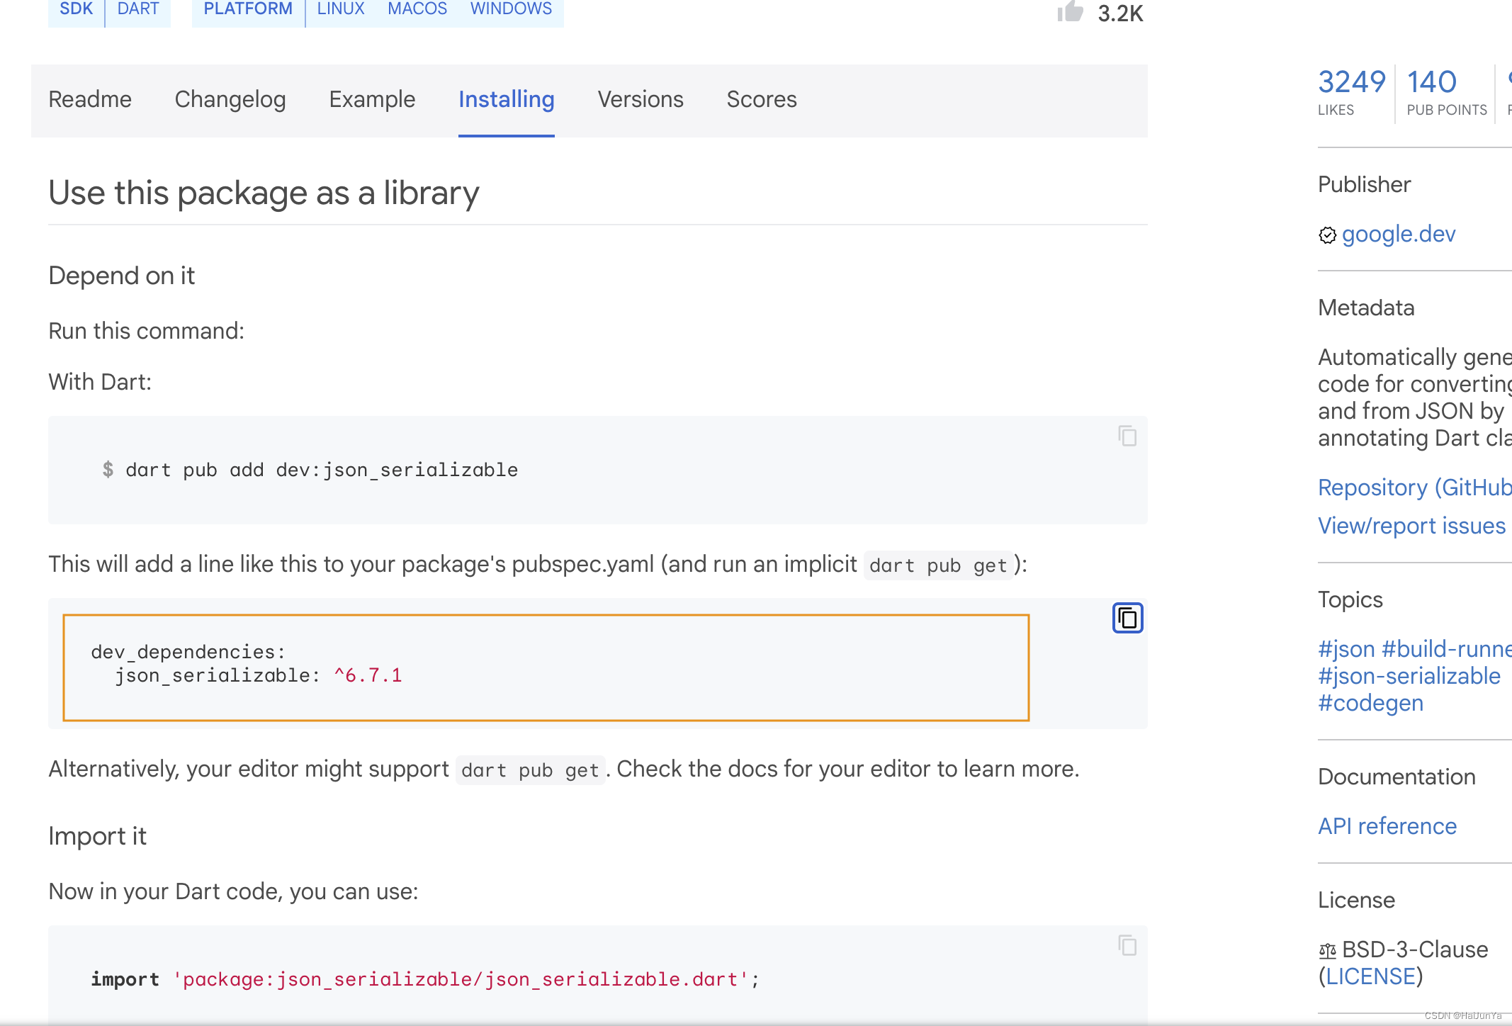1512x1026 pixels.
Task: Open the Example tab
Action: pyautogui.click(x=372, y=100)
